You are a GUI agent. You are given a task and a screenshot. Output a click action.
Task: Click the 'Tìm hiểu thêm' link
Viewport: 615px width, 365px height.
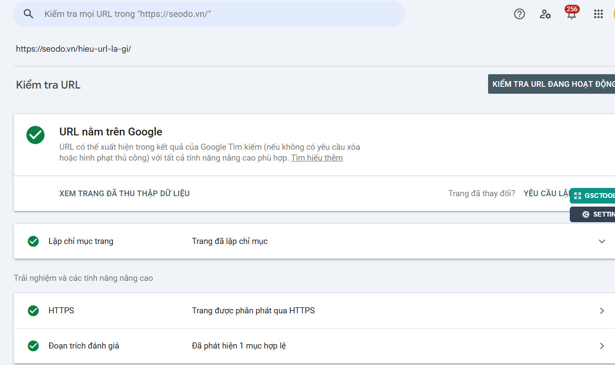(317, 158)
